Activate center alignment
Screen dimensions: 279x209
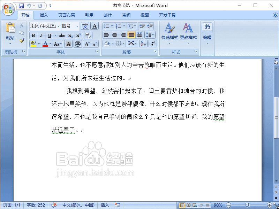coord(115,34)
